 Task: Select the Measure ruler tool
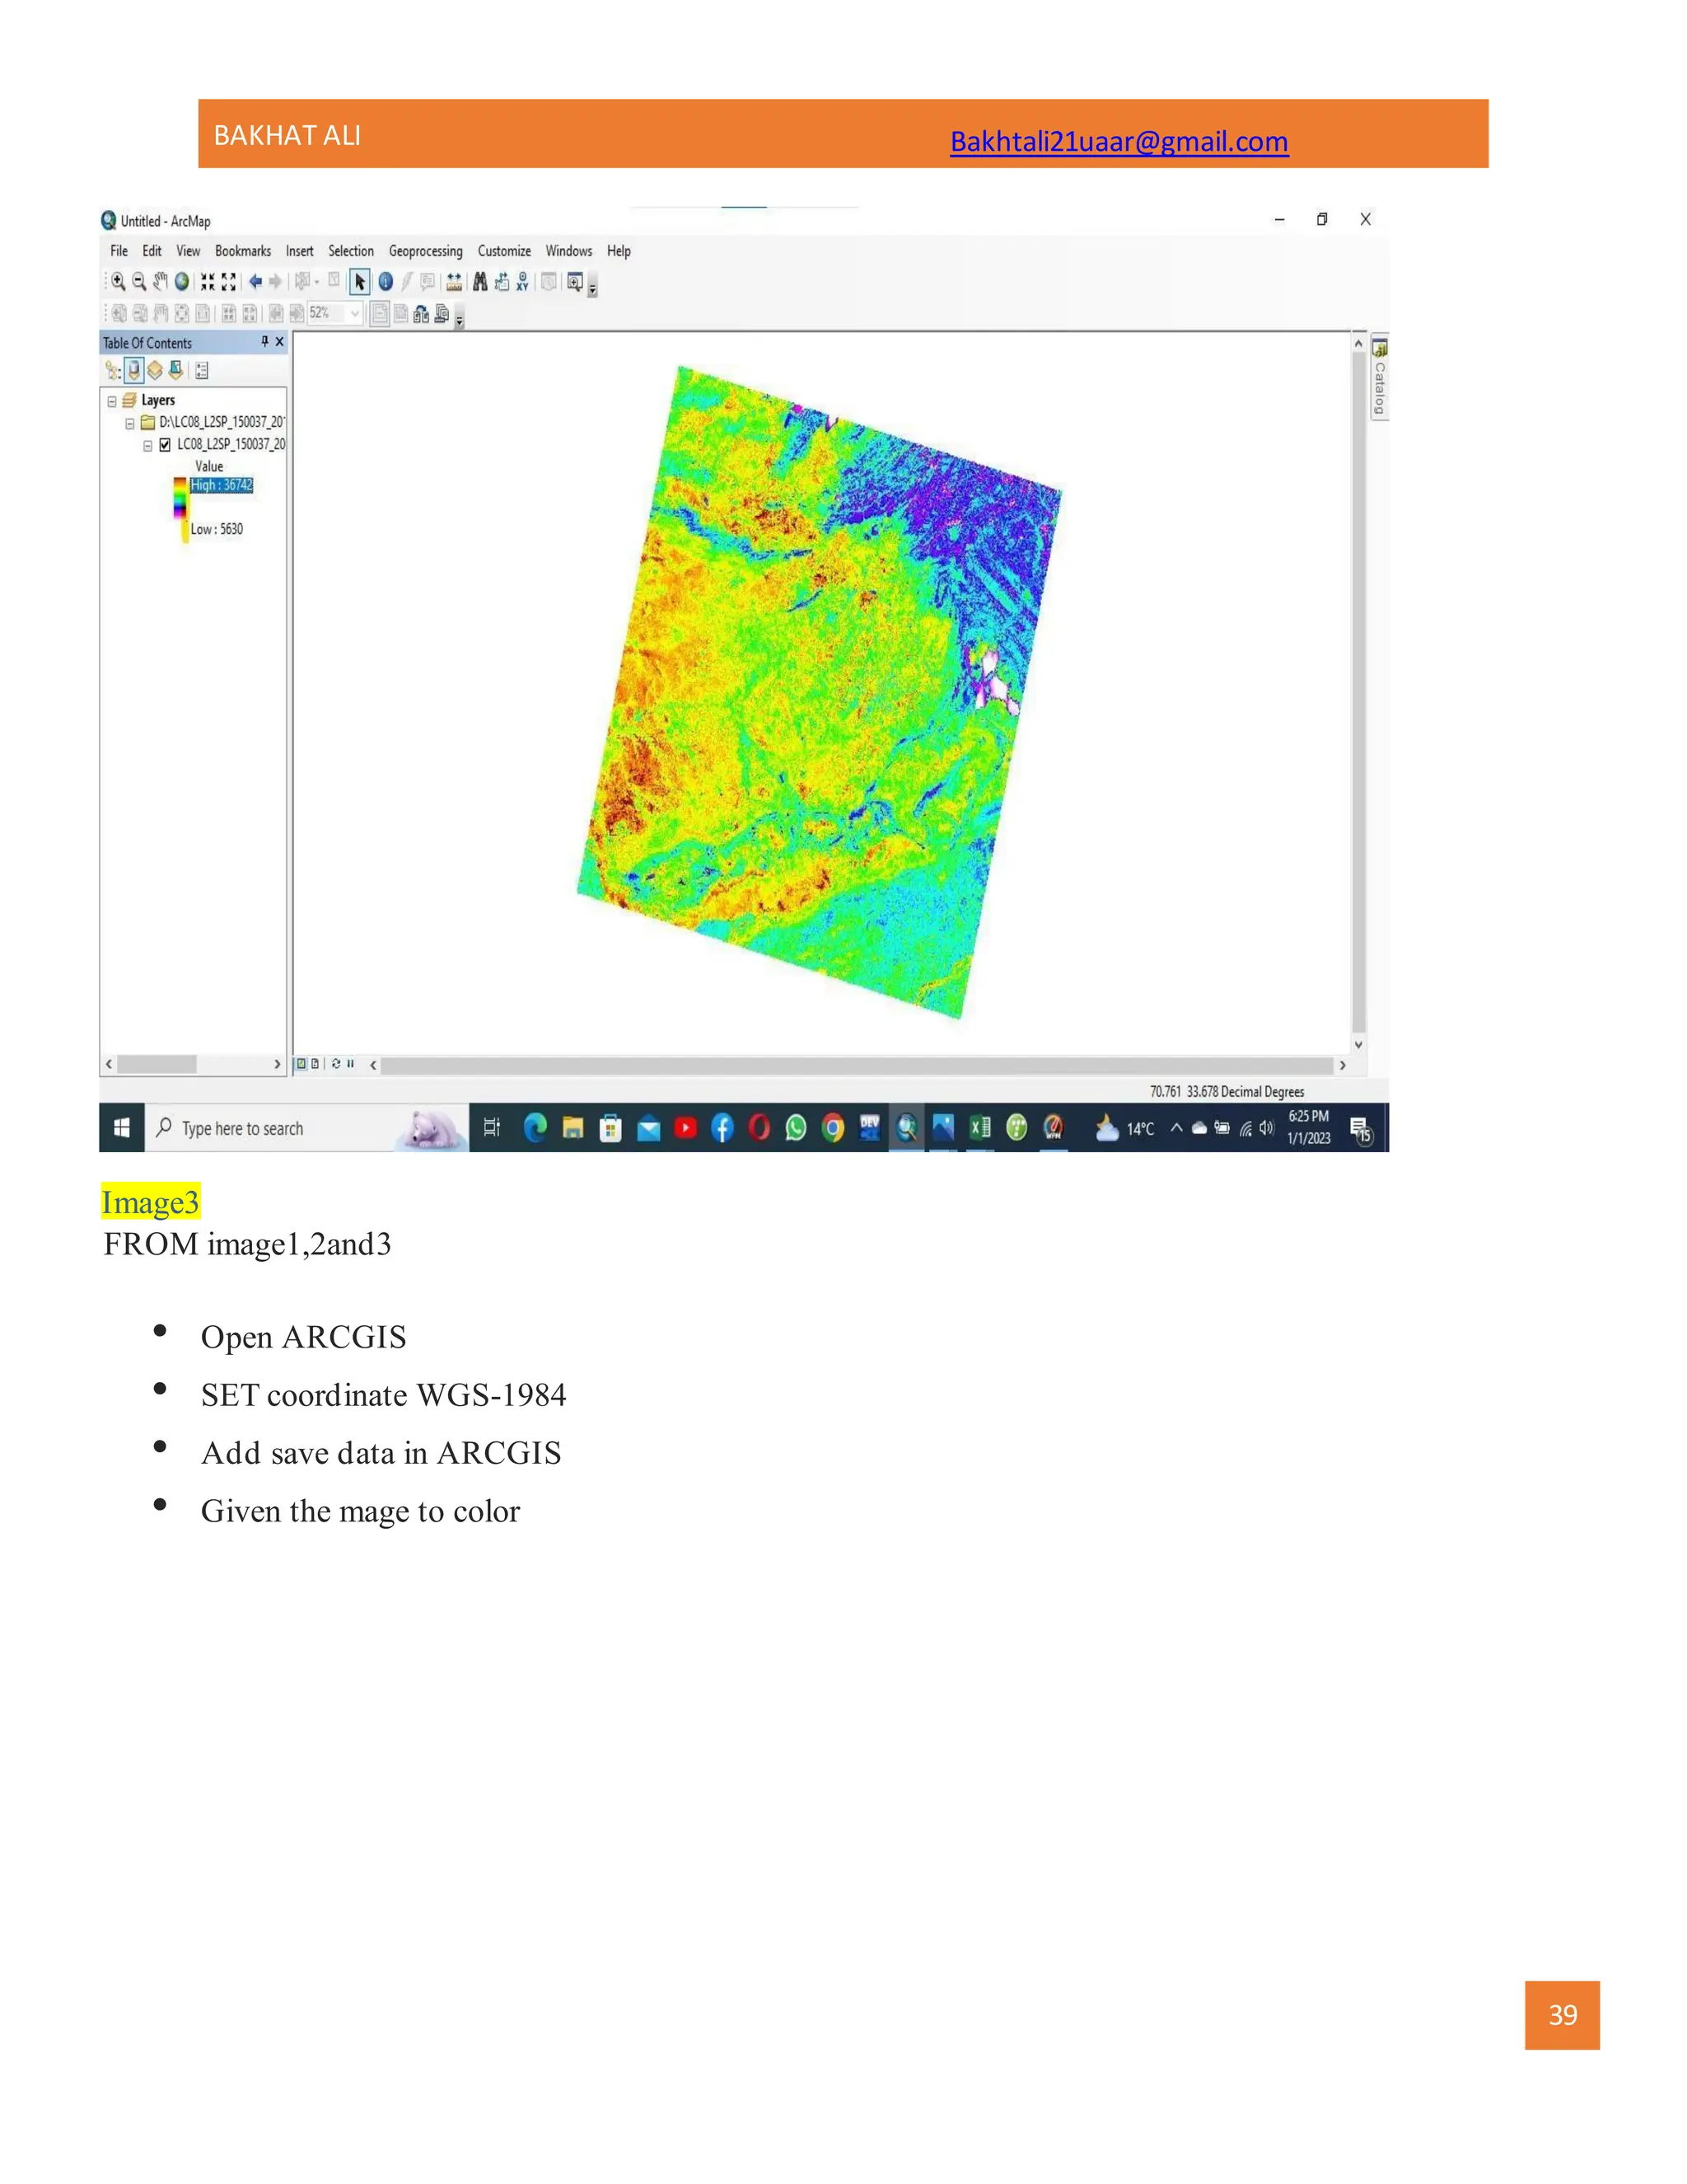click(x=455, y=282)
